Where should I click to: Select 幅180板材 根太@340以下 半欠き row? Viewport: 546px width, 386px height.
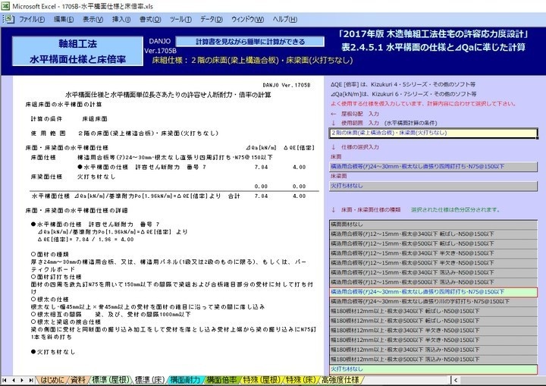433,330
